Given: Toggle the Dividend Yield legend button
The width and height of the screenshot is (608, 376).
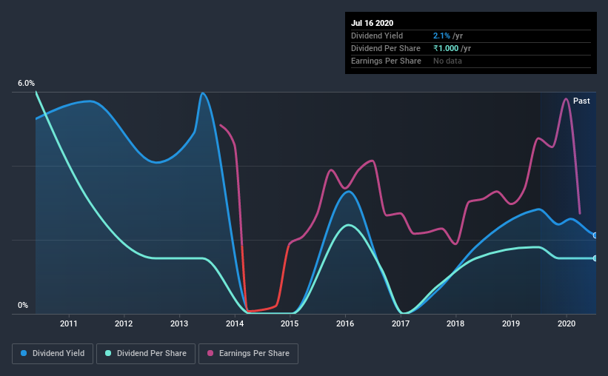Looking at the screenshot, I should (x=53, y=354).
